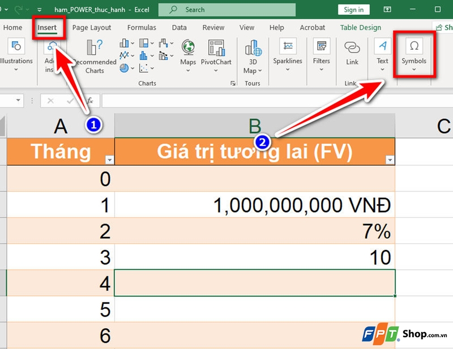
Task: Switch to the Formulas tab
Action: pyautogui.click(x=142, y=27)
